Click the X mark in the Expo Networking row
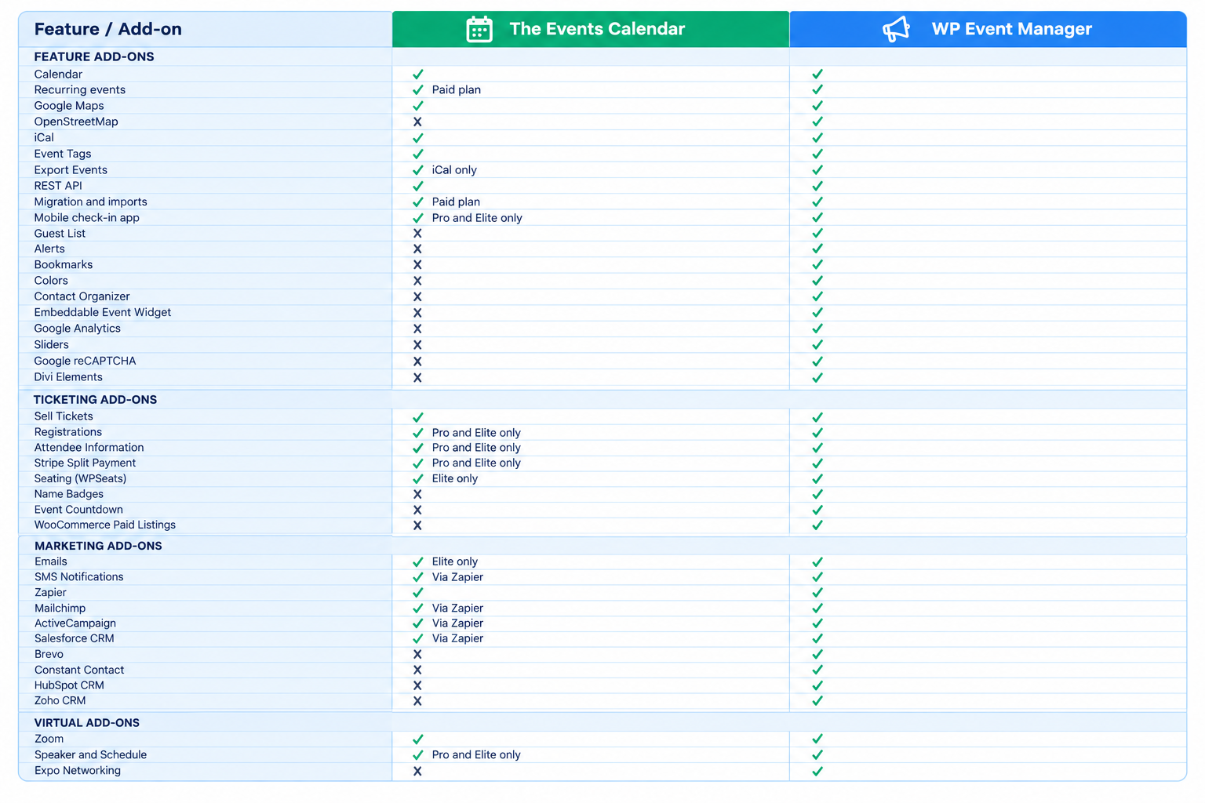This screenshot has height=803, width=1205. pos(417,771)
